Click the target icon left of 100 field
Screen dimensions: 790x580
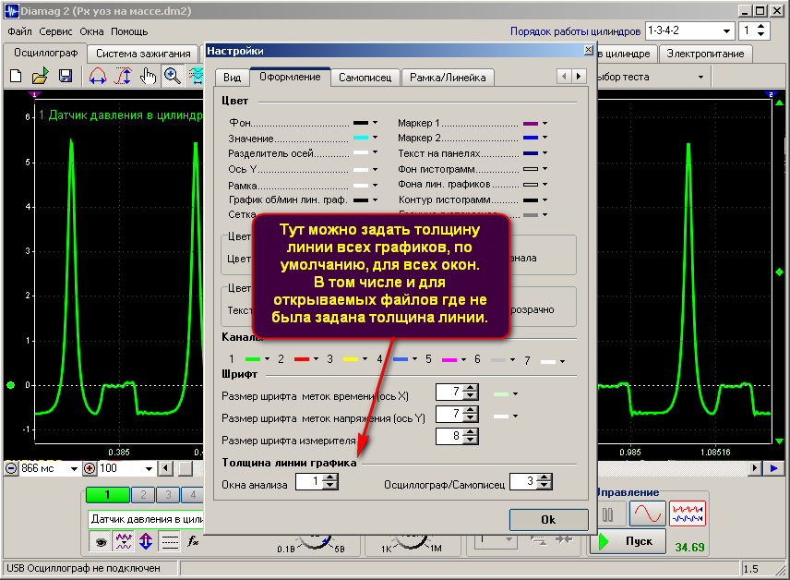pos(90,468)
